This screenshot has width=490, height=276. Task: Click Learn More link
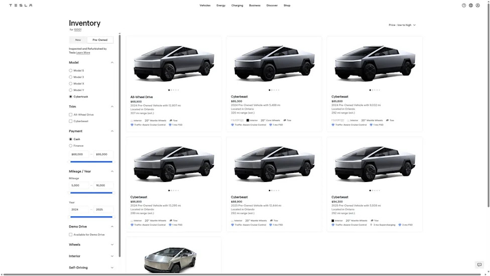[83, 53]
